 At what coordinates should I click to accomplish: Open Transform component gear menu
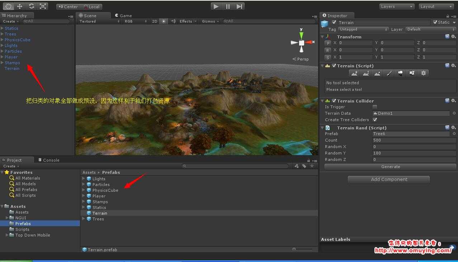click(x=453, y=37)
